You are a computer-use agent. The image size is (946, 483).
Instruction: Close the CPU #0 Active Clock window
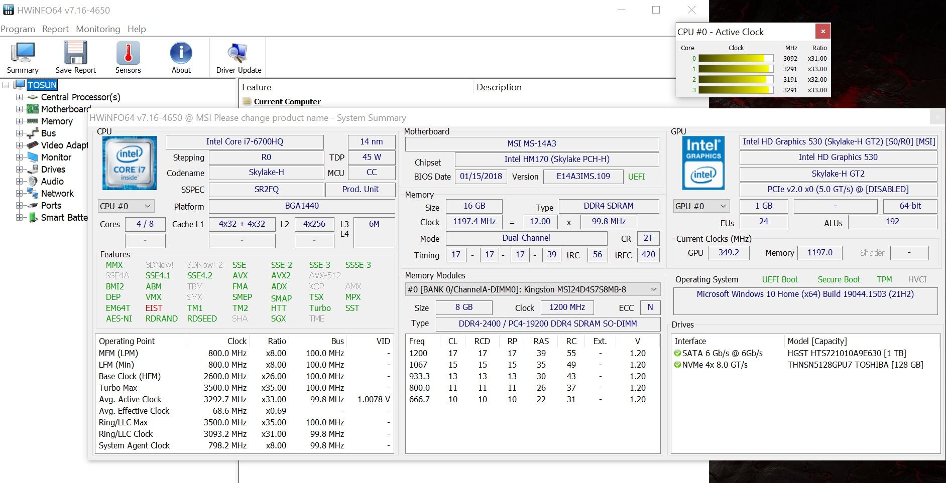(x=822, y=32)
